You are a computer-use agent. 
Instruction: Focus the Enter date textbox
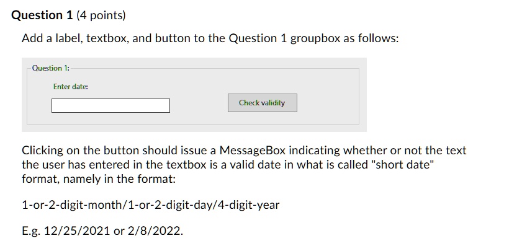pos(110,105)
